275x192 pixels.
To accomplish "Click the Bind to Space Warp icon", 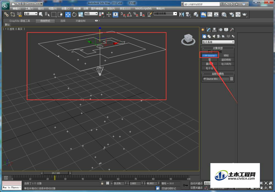I will [x=19, y=14].
